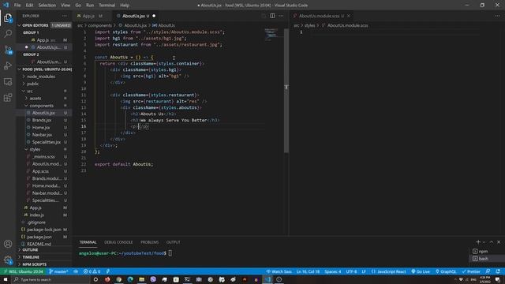Open Navbar.jsx in the file tree
Screen dimensions: 505x284
click(44, 135)
